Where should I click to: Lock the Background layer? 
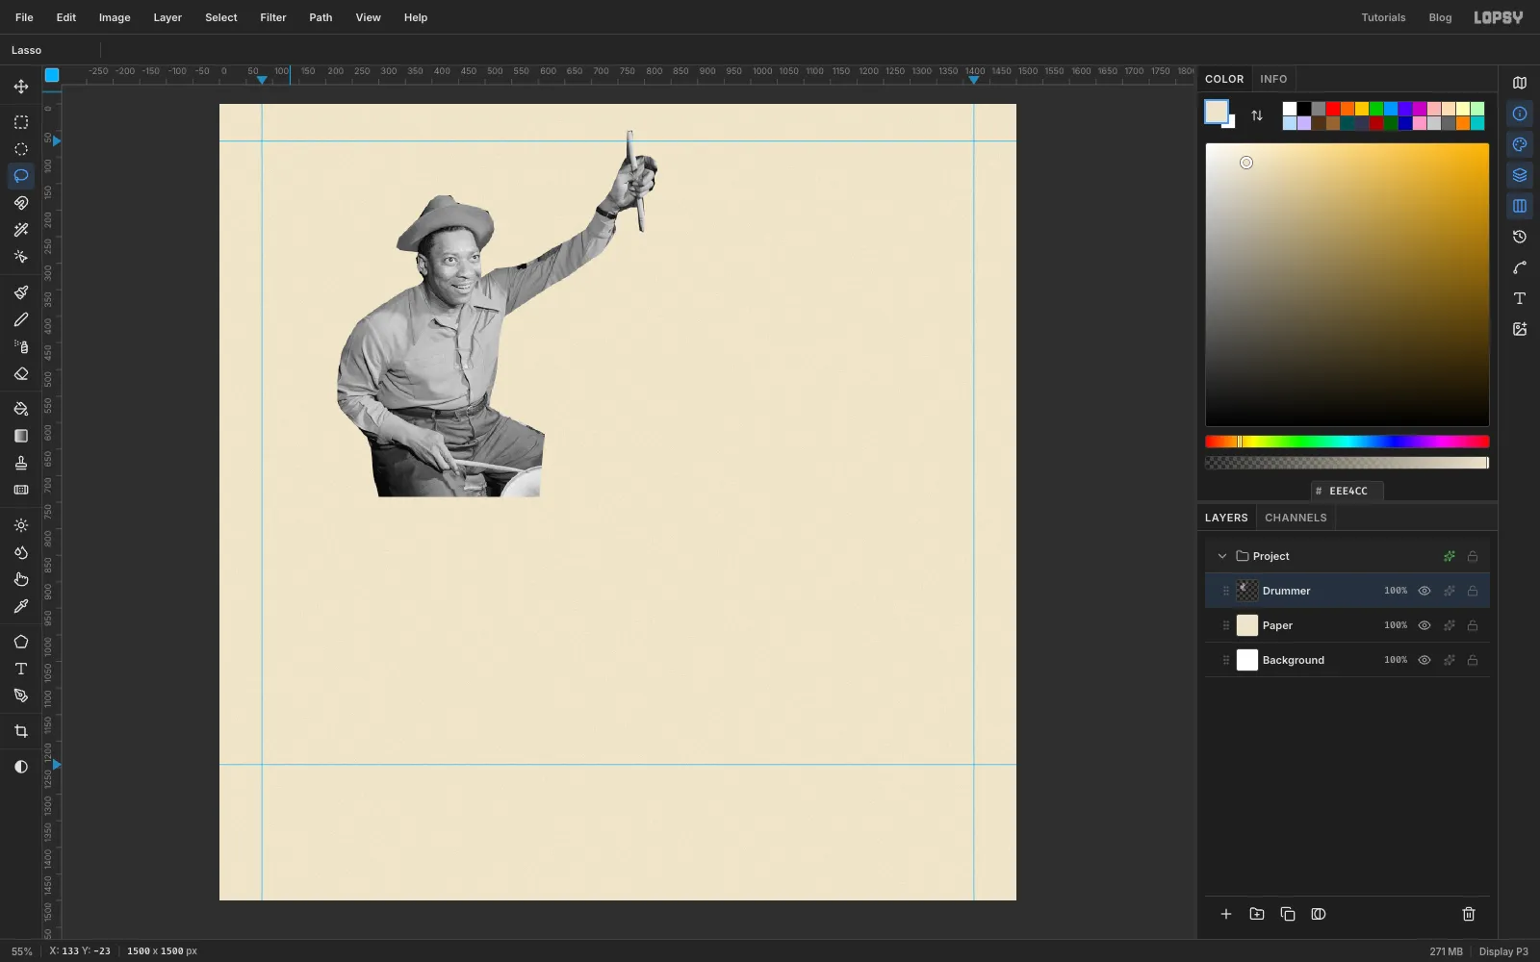pyautogui.click(x=1473, y=660)
